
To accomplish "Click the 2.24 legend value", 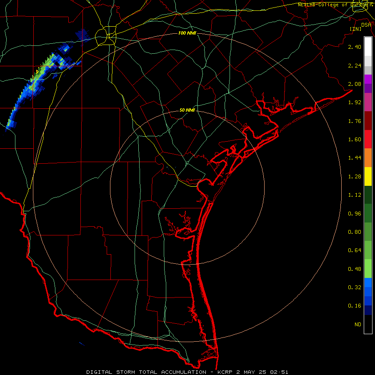I will click(x=355, y=65).
